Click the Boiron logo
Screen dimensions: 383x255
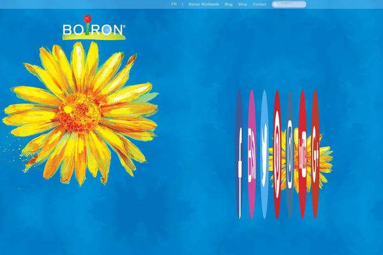pyautogui.click(x=94, y=28)
